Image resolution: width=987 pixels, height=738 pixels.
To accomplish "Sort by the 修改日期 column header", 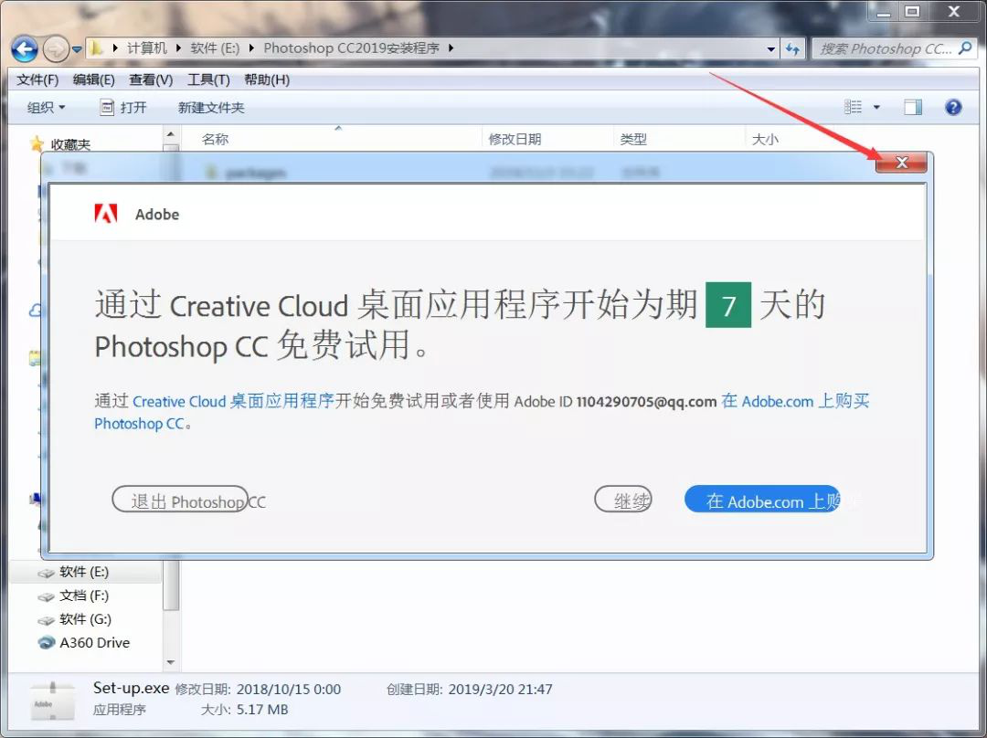I will (x=515, y=139).
